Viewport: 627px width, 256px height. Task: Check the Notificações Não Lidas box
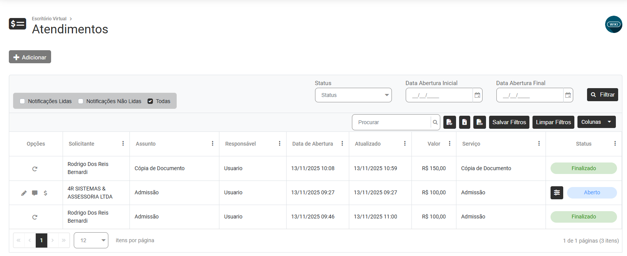click(81, 101)
